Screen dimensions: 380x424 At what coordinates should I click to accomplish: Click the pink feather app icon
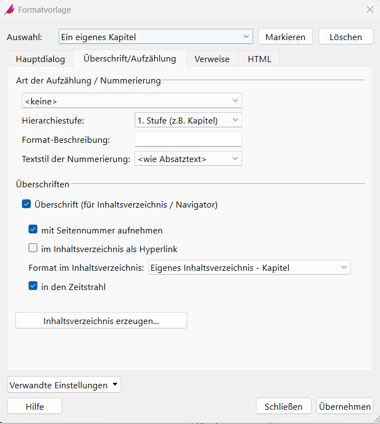tap(9, 10)
